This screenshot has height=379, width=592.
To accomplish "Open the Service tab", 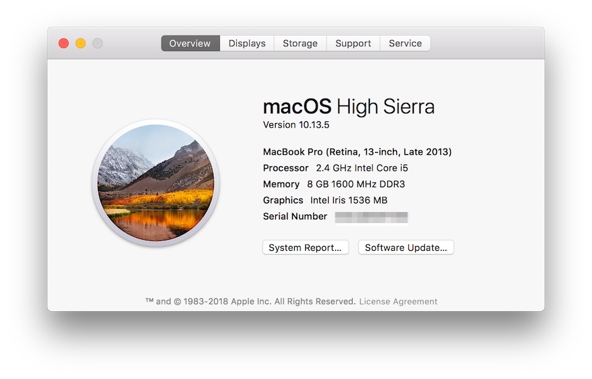I will pyautogui.click(x=405, y=43).
